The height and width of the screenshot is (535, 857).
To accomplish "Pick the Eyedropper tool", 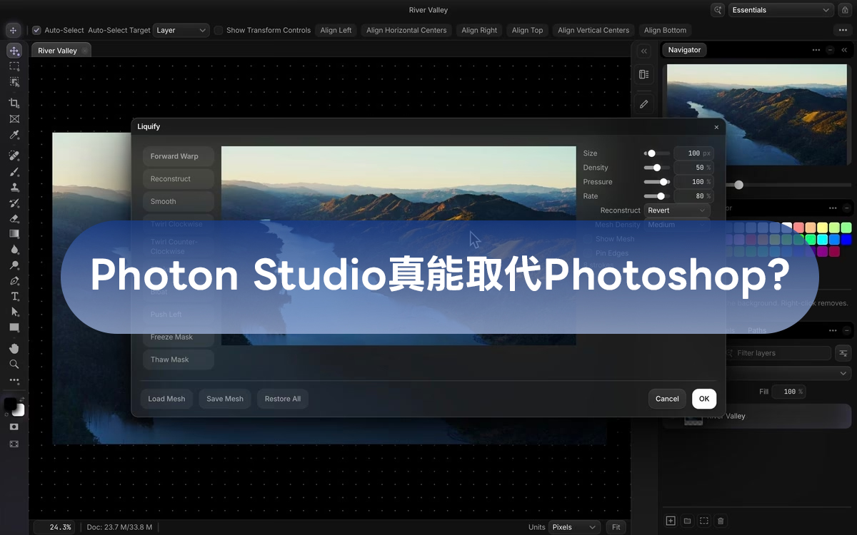I will (14, 135).
